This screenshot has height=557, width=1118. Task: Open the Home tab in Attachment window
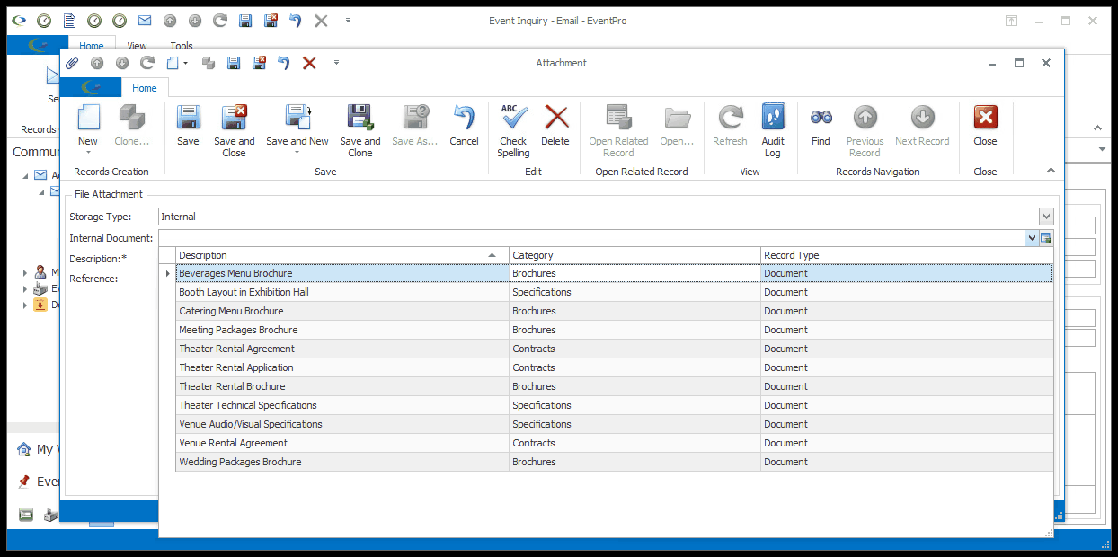145,88
